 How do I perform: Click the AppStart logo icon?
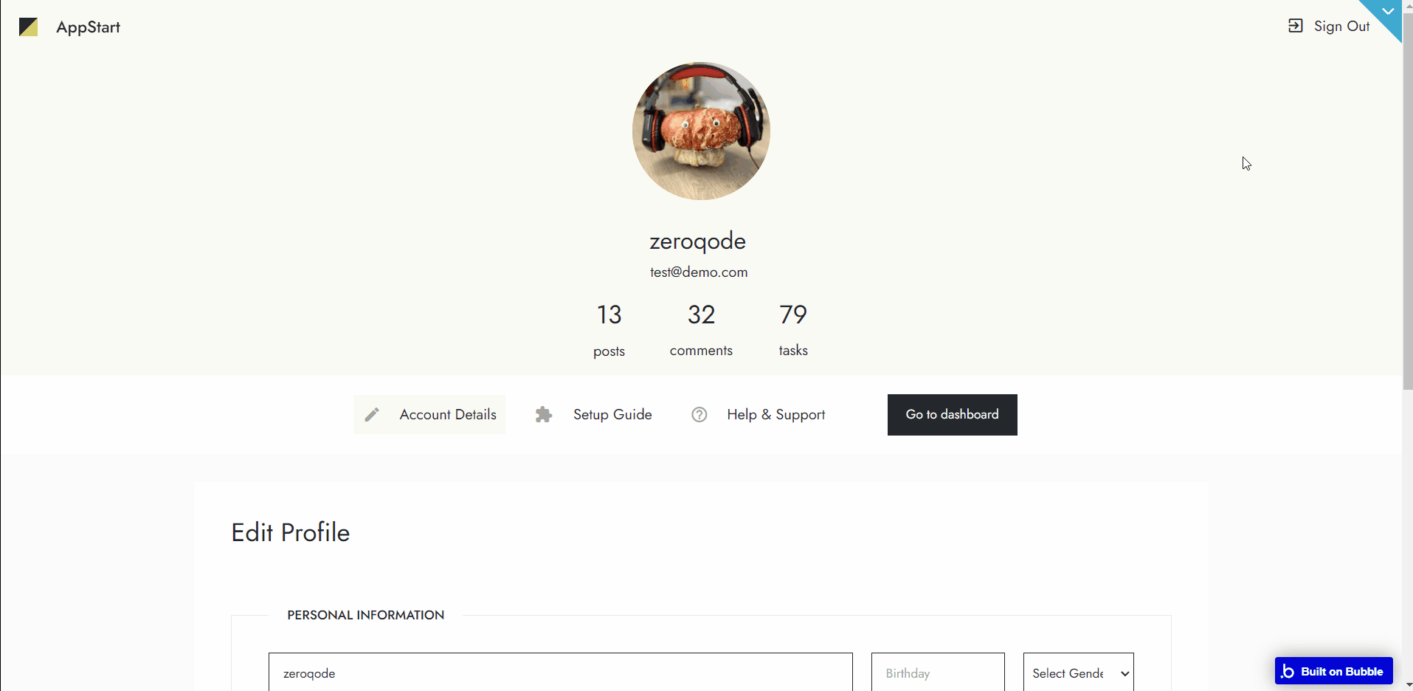28,27
